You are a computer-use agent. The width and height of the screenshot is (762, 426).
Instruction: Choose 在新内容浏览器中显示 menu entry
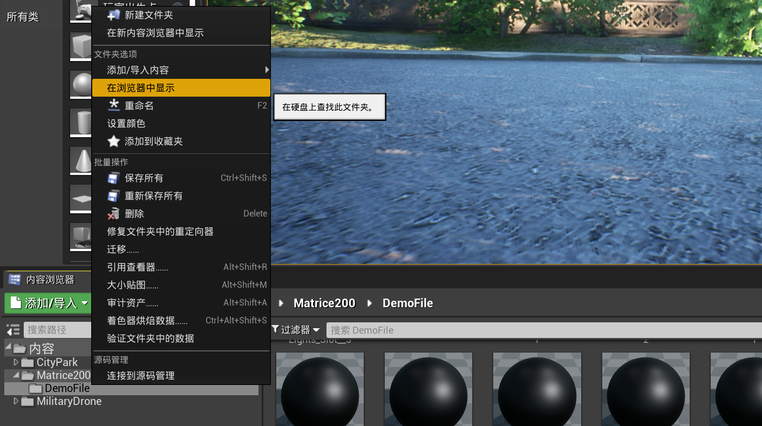tap(181, 33)
